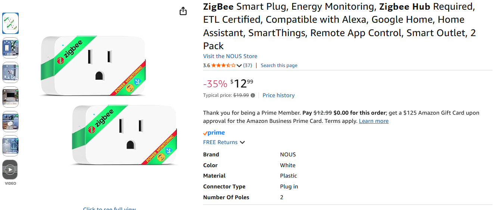The width and height of the screenshot is (500, 210).
Task: Click Learn more about Business Prime Card
Action: pyautogui.click(x=374, y=121)
